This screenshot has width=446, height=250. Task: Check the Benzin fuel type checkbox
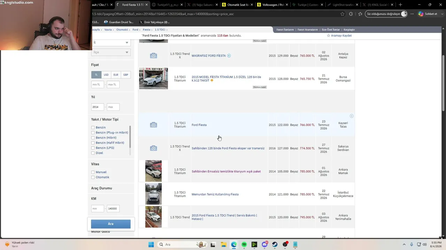coord(93,127)
